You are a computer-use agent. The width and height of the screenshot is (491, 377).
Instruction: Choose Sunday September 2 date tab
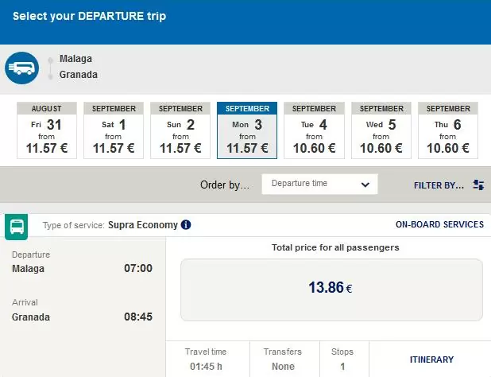[180, 130]
